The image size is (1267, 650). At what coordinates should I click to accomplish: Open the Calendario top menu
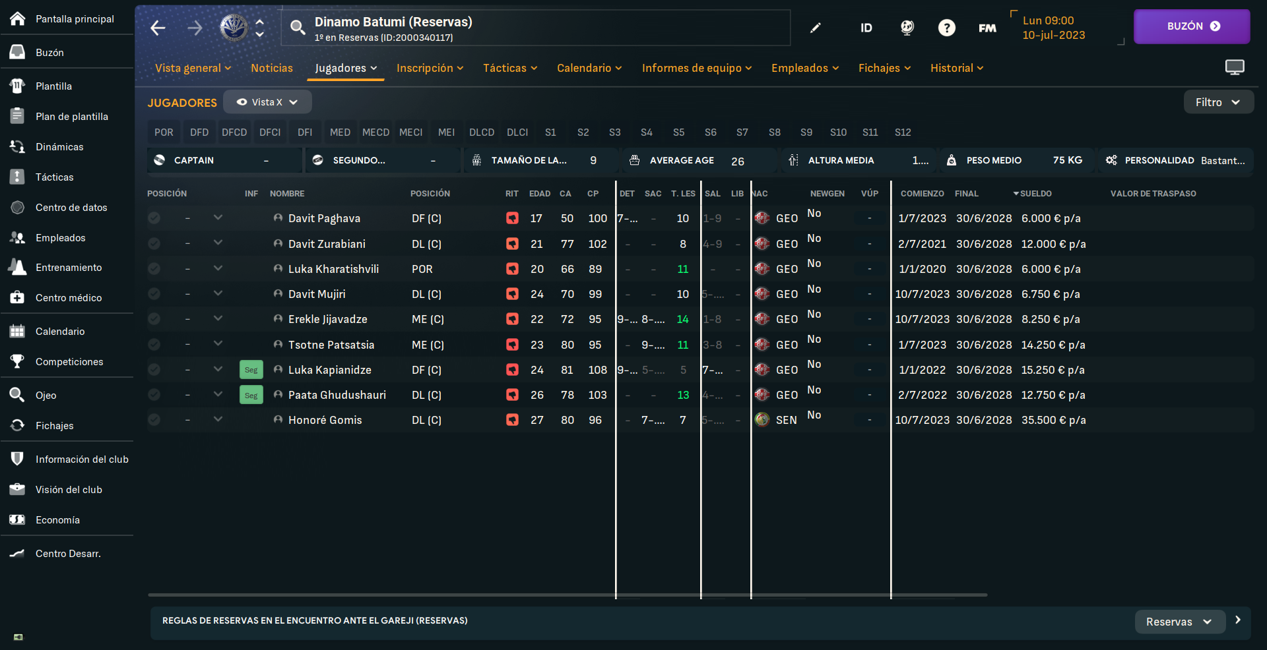coord(589,68)
